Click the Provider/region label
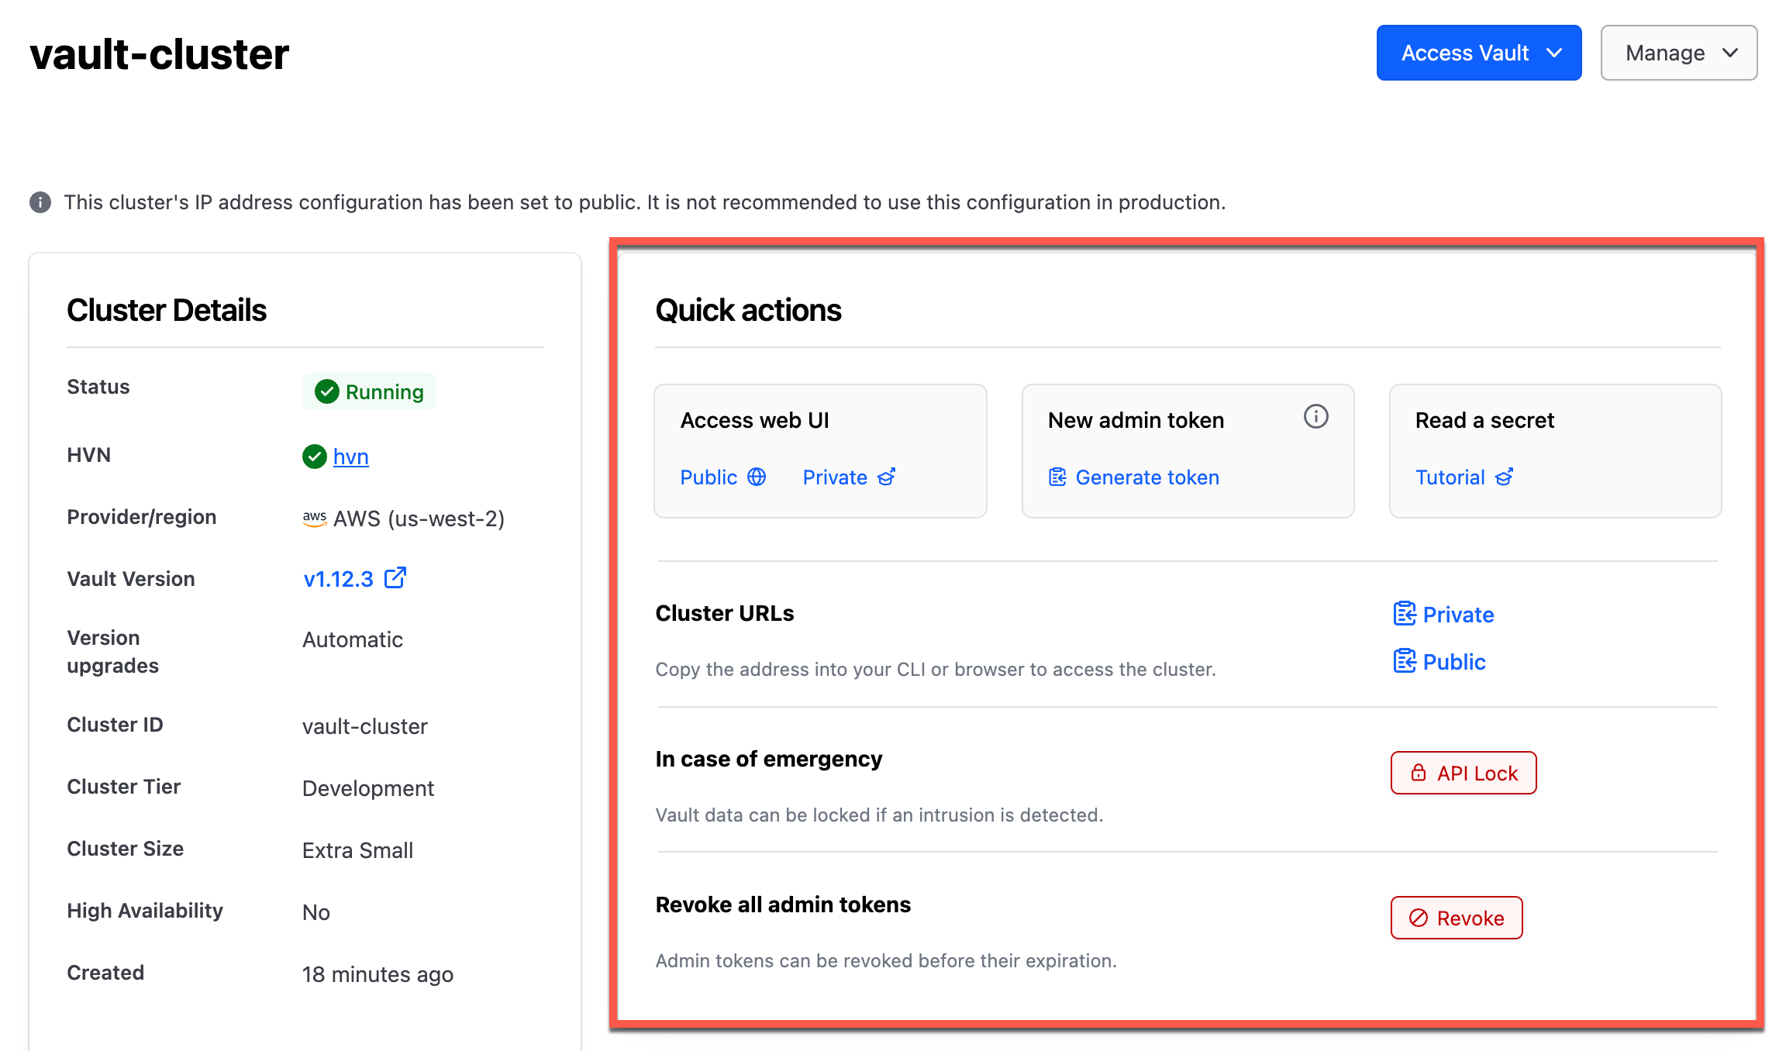 click(142, 517)
